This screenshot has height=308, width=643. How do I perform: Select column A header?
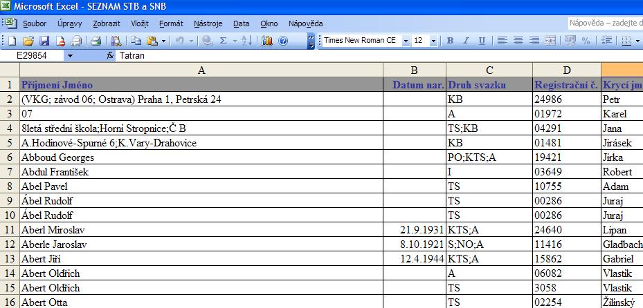tap(201, 70)
